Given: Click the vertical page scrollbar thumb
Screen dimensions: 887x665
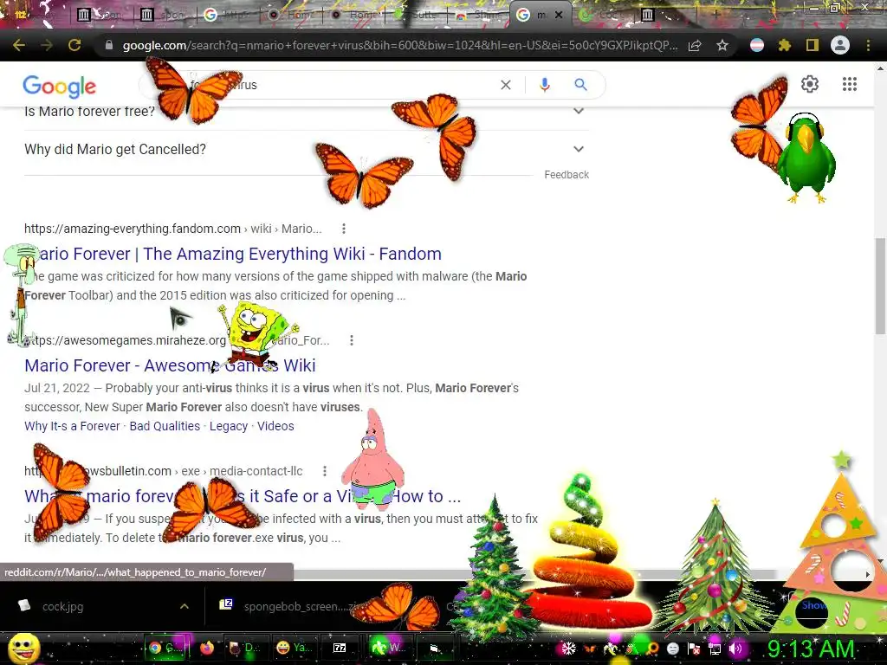Looking at the screenshot, I should coord(880,286).
